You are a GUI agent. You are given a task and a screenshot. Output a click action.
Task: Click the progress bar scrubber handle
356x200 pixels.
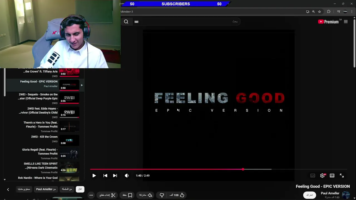click(x=243, y=169)
